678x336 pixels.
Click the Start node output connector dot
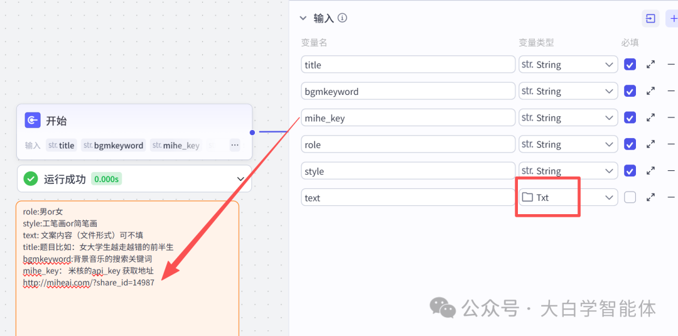tap(252, 132)
